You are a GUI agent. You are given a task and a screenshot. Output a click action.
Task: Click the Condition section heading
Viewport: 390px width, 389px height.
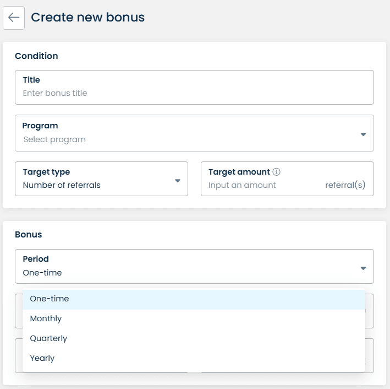[x=36, y=56]
